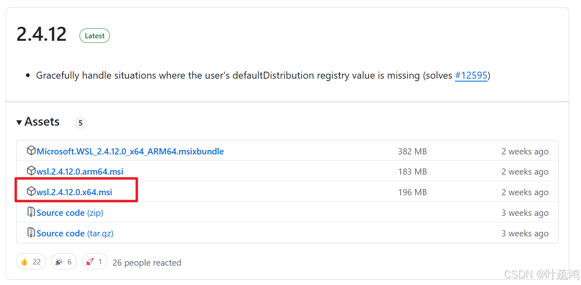Click the 26 people reacted text
Screen dimensions: 581x285
(147, 262)
